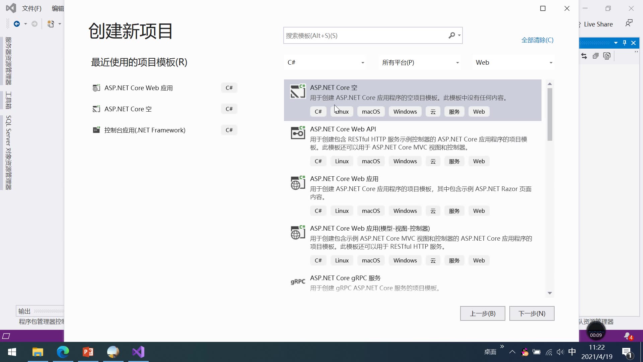This screenshot has width=643, height=362.
Task: Click the ASP.NET Core 空 template icon in list
Action: [298, 91]
